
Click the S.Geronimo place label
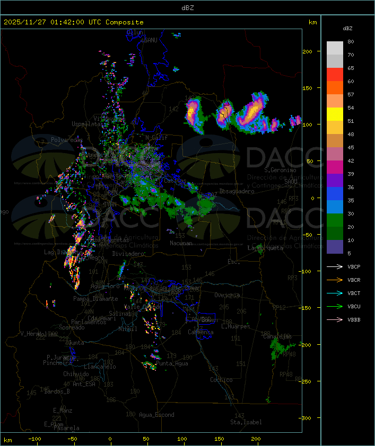[x=280, y=170]
